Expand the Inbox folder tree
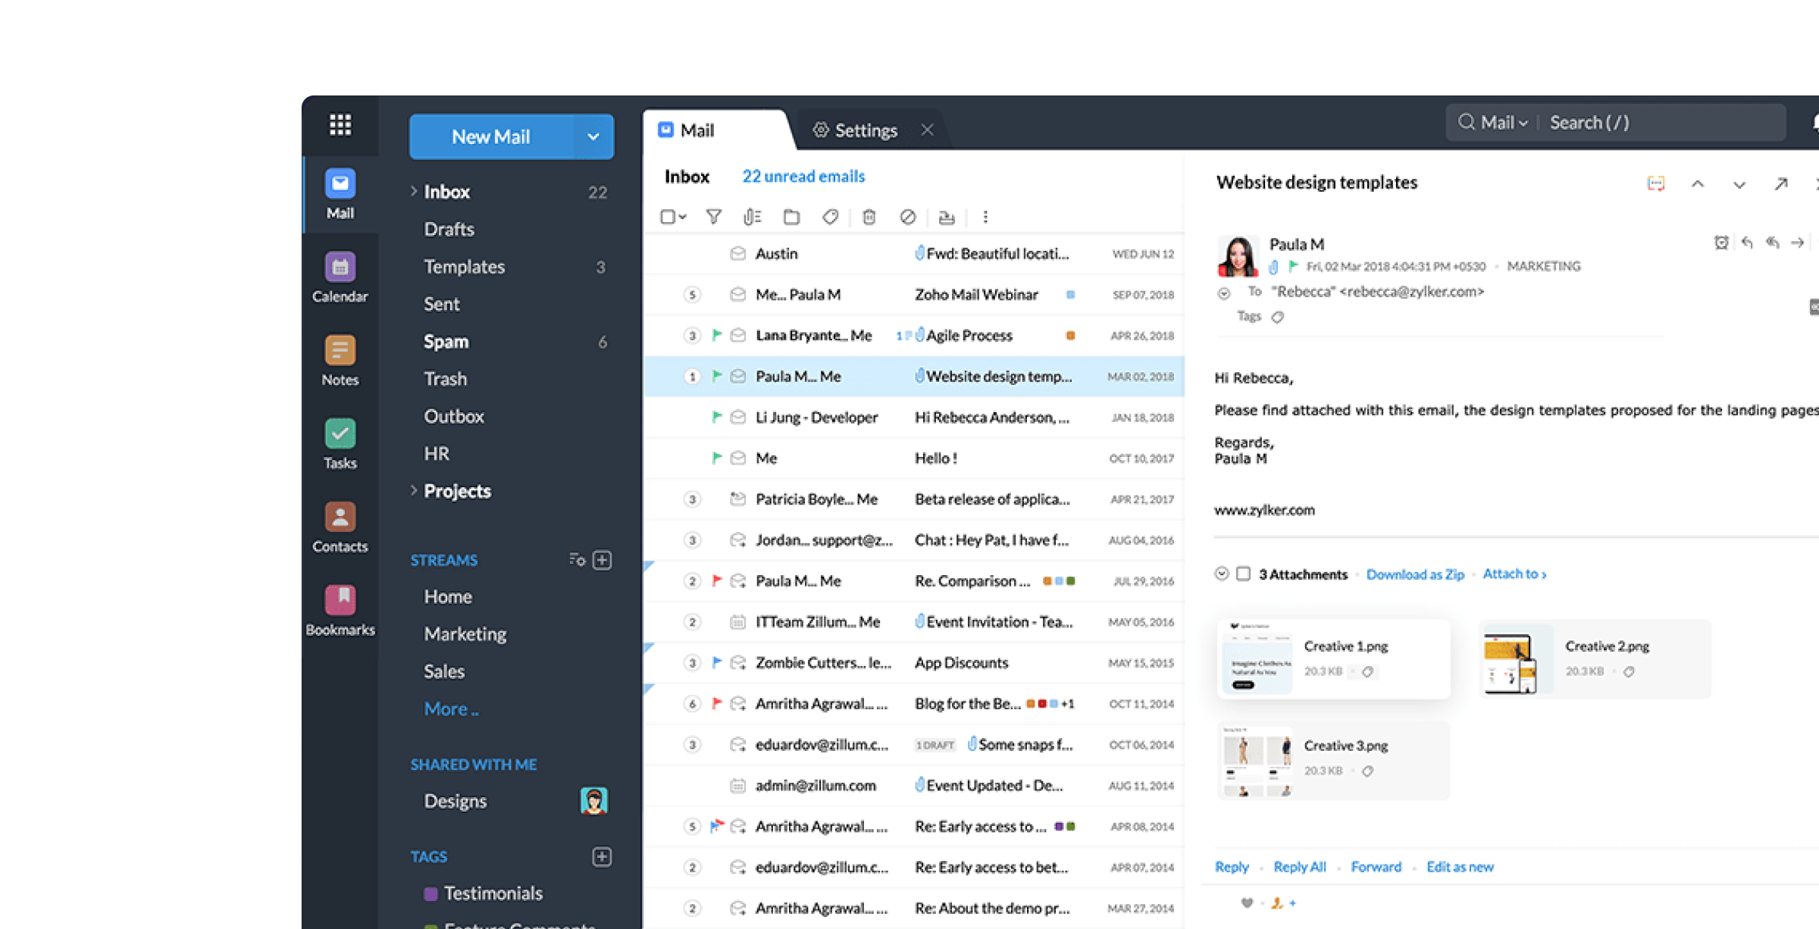The image size is (1819, 929). (414, 191)
